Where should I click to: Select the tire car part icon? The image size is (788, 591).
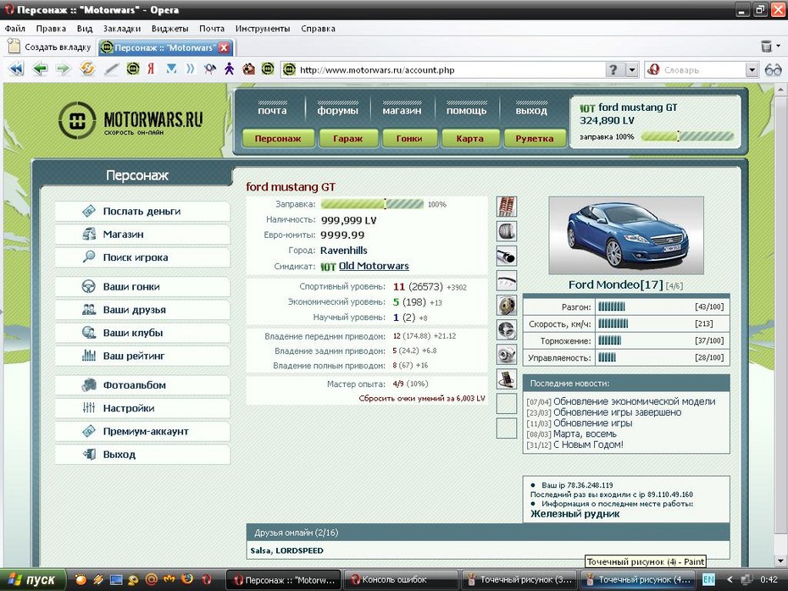pos(507,231)
